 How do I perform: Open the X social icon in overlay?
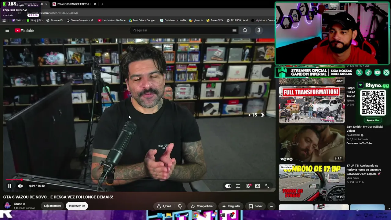coord(359,72)
